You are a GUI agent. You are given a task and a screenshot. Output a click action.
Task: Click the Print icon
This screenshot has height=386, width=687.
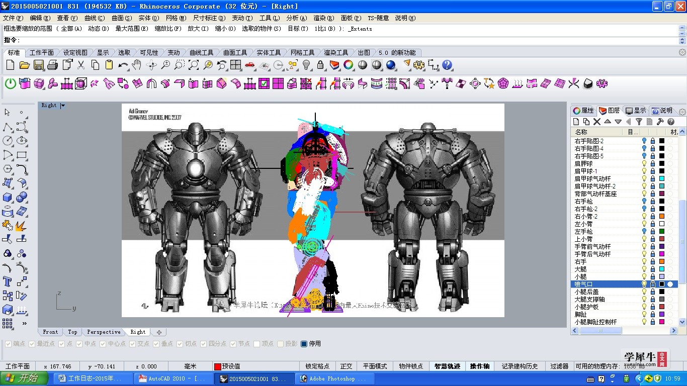(52, 65)
